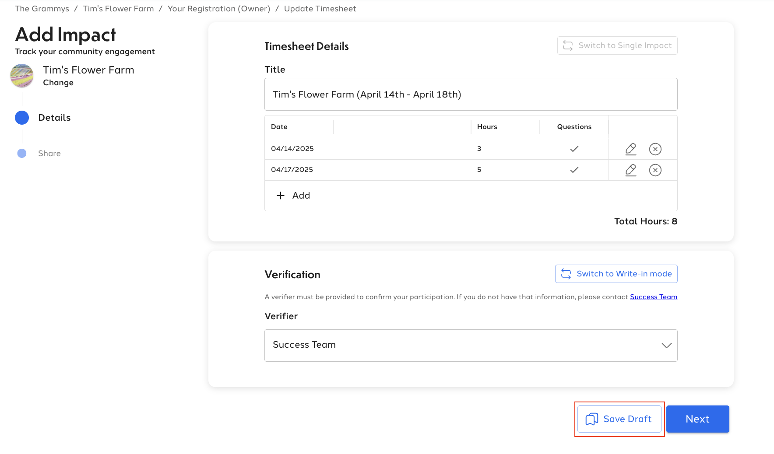Click the 04/17/2025 date cell
Image resolution: width=774 pixels, height=454 pixels.
[292, 170]
